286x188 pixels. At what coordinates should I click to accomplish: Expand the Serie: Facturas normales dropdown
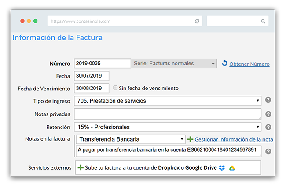pos(174,64)
